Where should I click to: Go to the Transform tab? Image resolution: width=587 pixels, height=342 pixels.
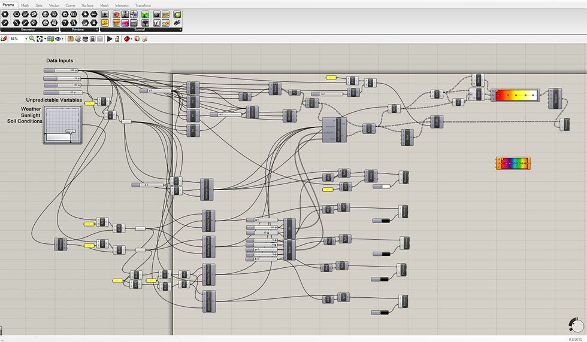(143, 5)
